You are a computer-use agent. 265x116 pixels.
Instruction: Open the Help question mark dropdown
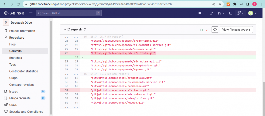240,13
